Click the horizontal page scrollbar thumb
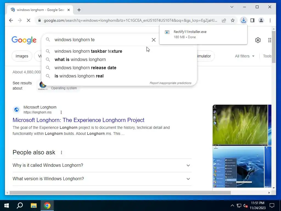The image size is (281, 211). [x=120, y=193]
